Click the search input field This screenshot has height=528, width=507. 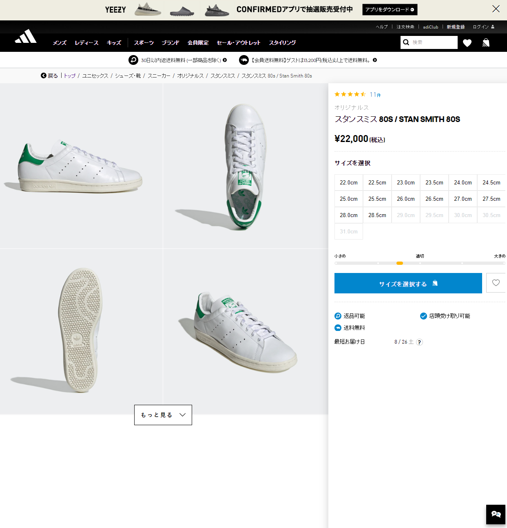point(433,42)
